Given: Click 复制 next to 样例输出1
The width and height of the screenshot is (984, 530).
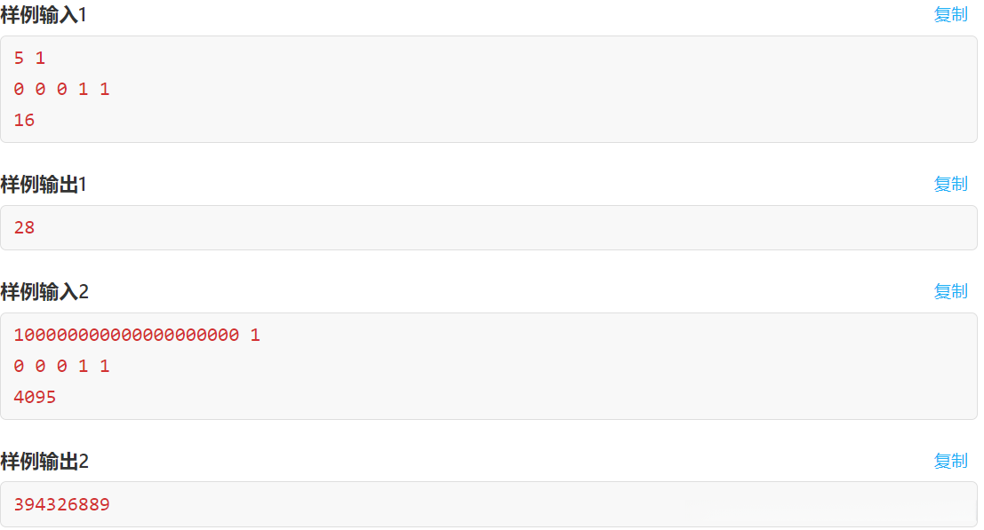Looking at the screenshot, I should [x=950, y=184].
